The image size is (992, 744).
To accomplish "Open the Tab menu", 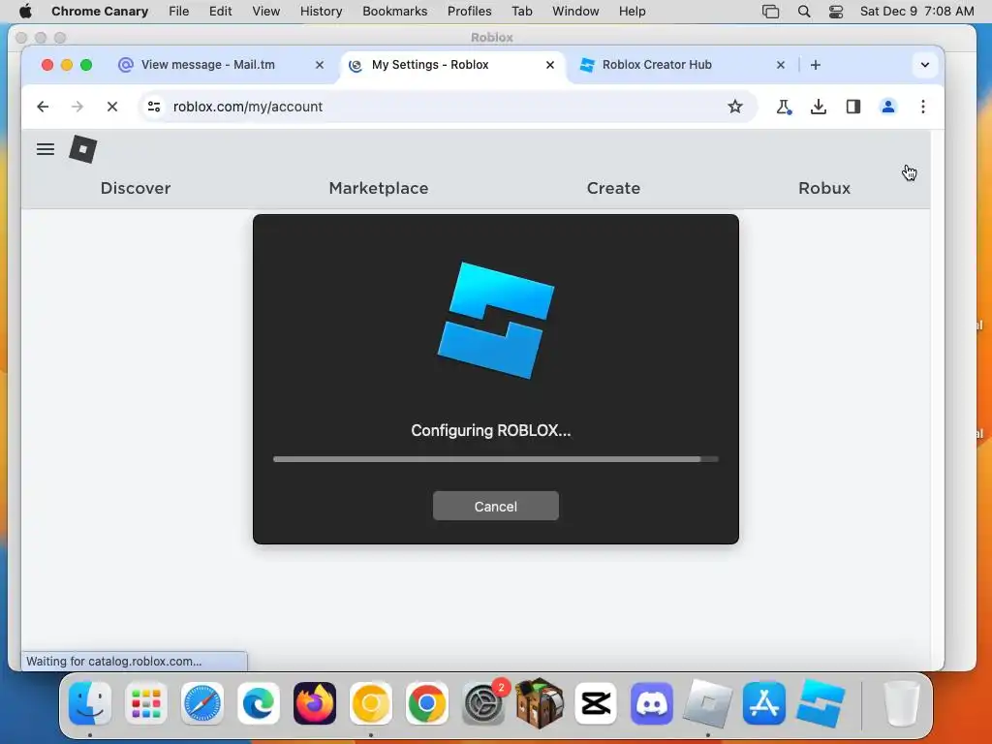I will point(522,12).
